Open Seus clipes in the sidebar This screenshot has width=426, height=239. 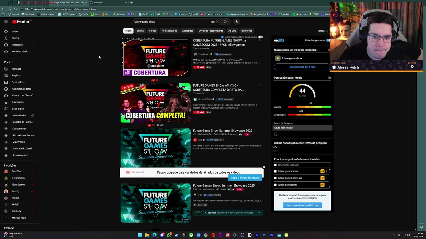[x=18, y=109]
